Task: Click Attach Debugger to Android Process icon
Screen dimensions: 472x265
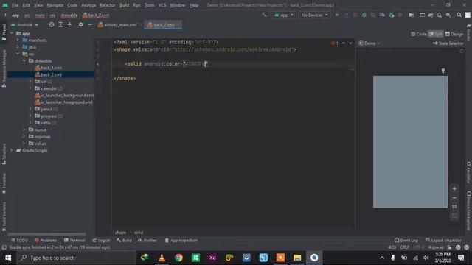Action: [392, 15]
